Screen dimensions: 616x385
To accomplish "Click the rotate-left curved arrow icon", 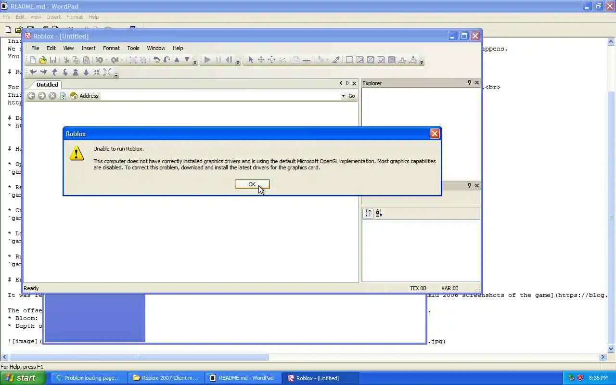I will (156, 60).
